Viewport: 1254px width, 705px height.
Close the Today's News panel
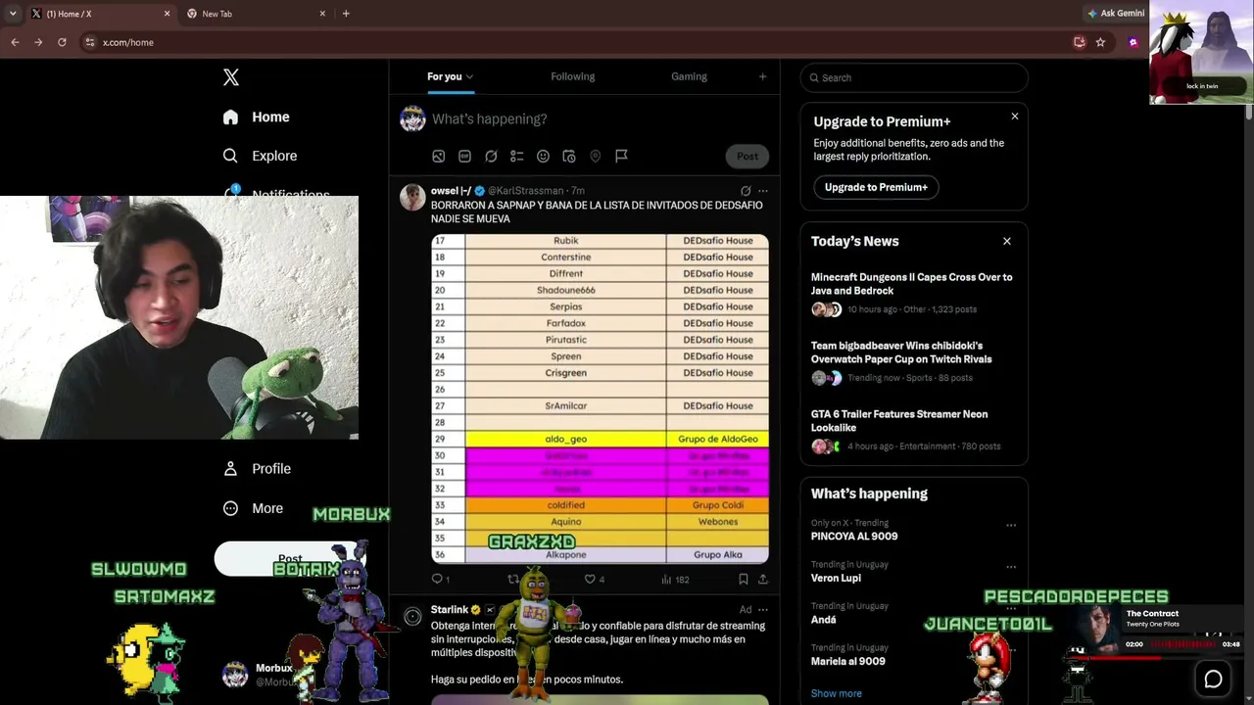coord(1006,241)
